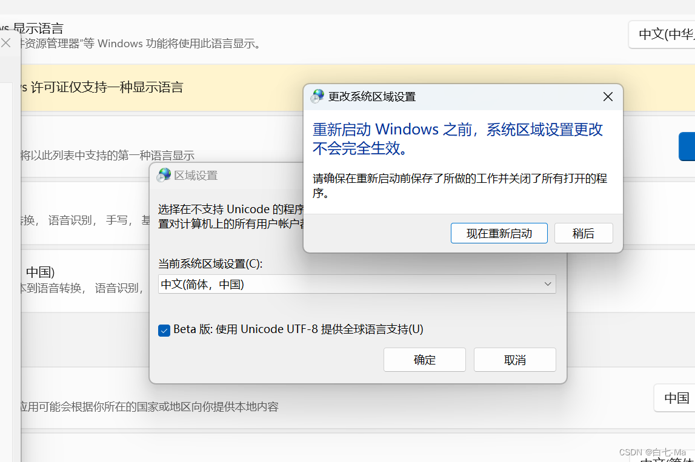Screen dimensions: 695x462
Task: Click text 许可证仅支持一种显示语言
Action: 107,87
